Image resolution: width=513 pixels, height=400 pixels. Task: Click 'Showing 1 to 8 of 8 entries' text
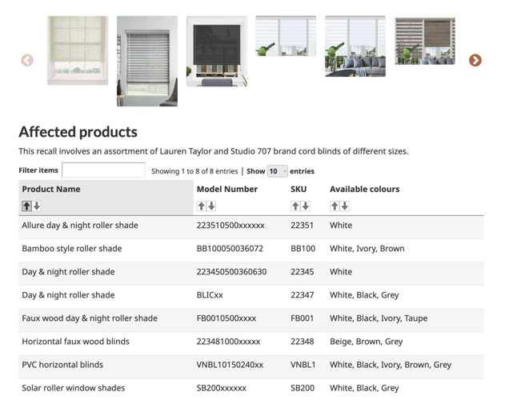pos(194,171)
